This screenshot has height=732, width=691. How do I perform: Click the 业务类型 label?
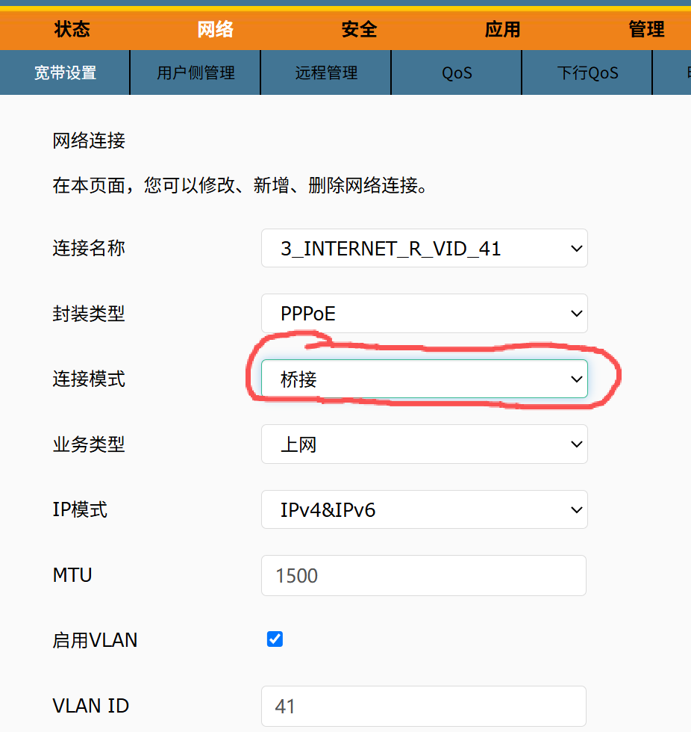pyautogui.click(x=89, y=444)
